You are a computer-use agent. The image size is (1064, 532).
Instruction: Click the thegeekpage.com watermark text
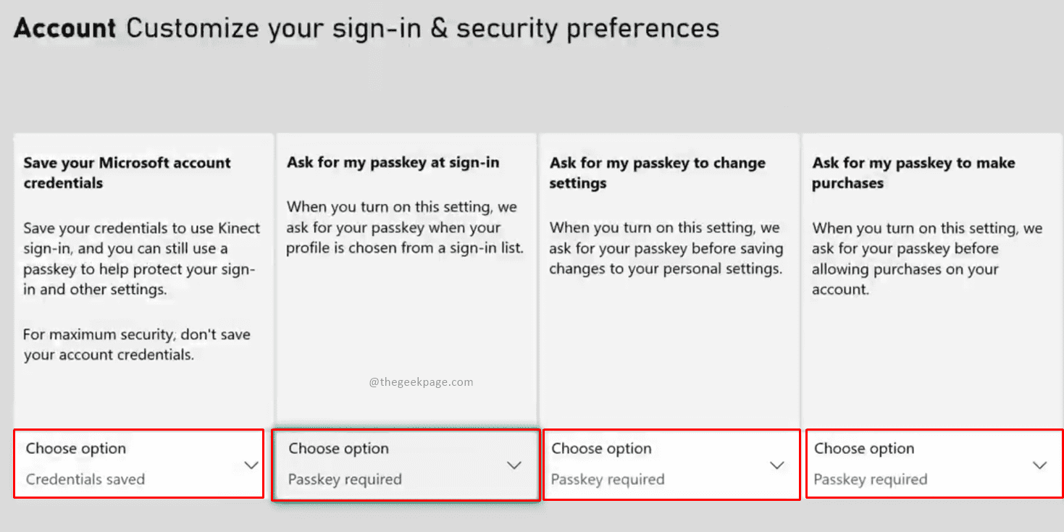click(420, 381)
